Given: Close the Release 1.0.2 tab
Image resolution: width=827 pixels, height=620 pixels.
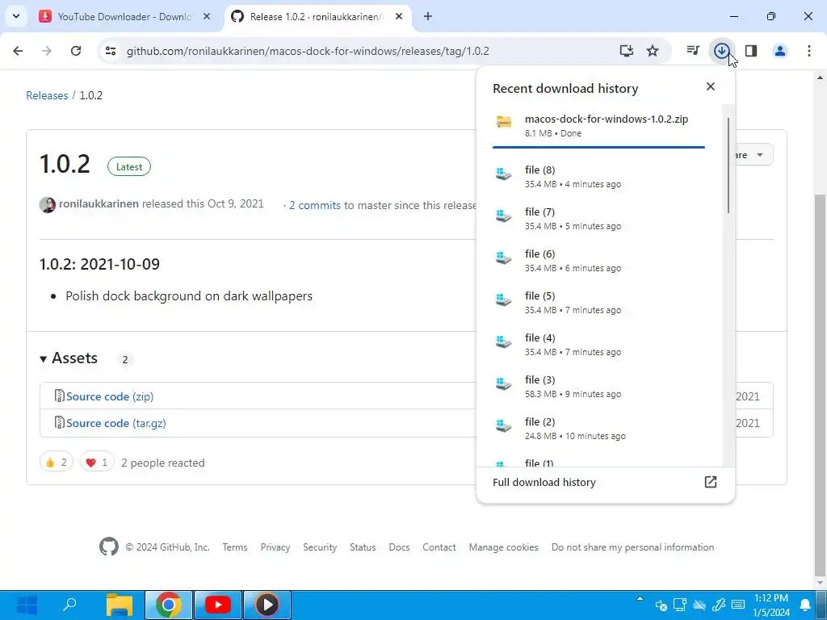Looking at the screenshot, I should [399, 16].
